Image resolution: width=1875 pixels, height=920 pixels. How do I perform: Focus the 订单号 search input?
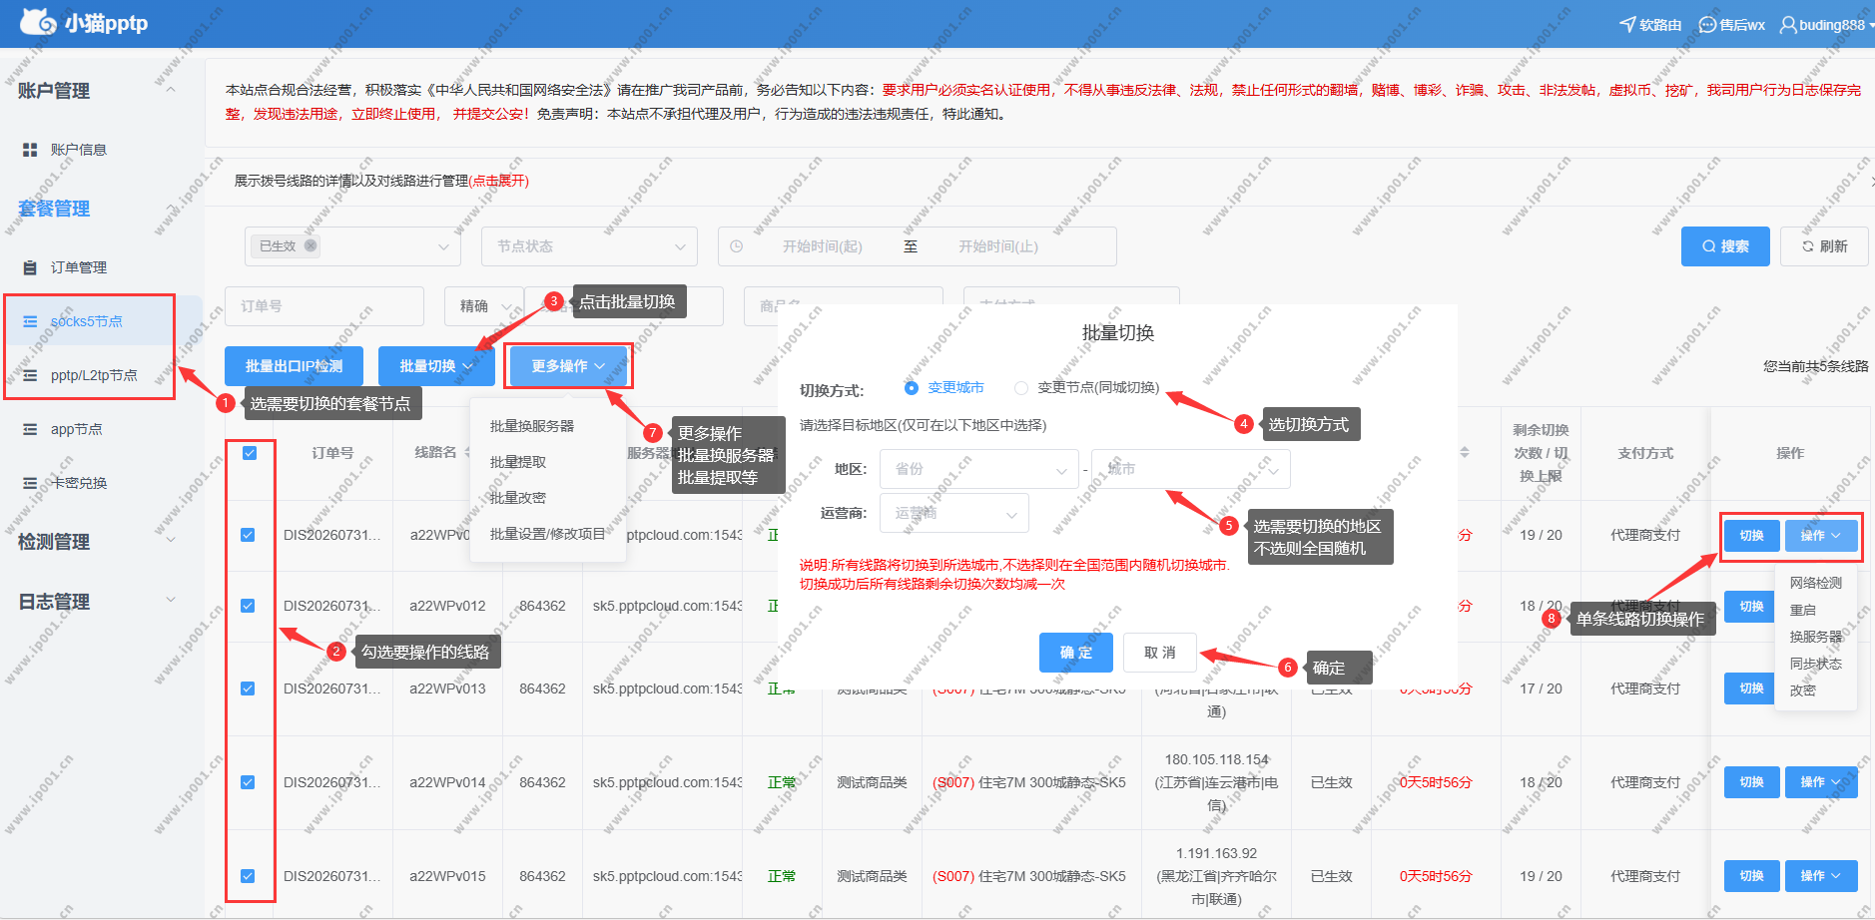click(x=324, y=306)
